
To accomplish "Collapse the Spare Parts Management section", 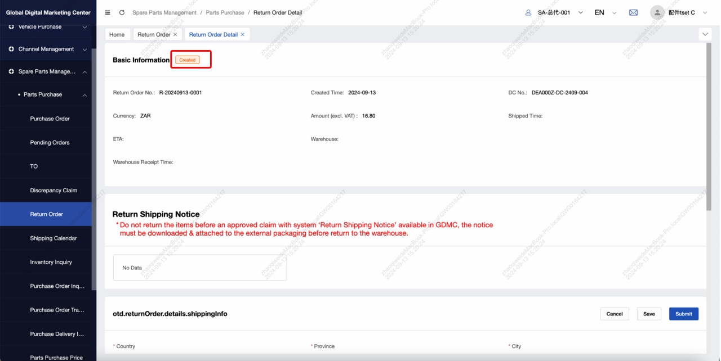I will pyautogui.click(x=85, y=72).
